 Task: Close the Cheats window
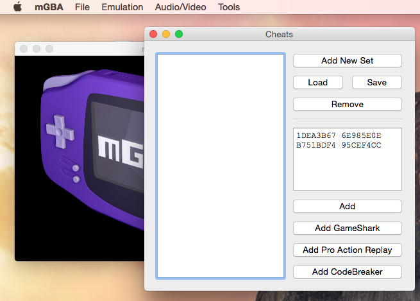153,34
